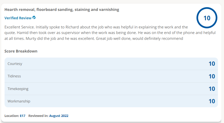Click the review title about hearth removal
224x123 pixels.
pyautogui.click(x=62, y=10)
